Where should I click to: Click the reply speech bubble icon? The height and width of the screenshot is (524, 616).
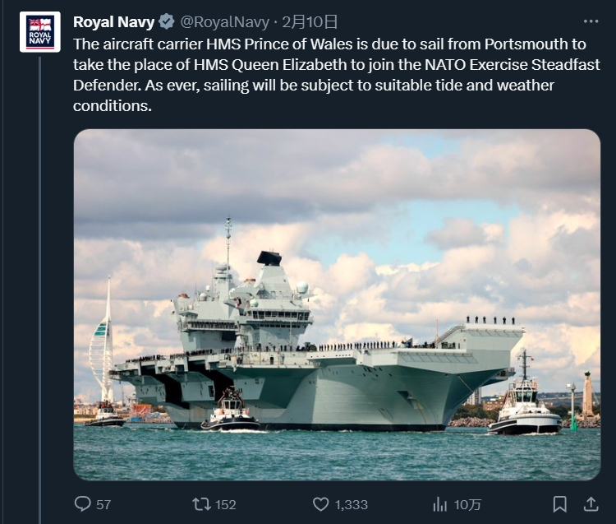coord(82,503)
